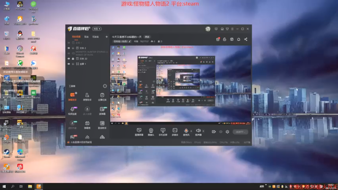
Task: Open Task View on taskbar
Action: point(21,186)
